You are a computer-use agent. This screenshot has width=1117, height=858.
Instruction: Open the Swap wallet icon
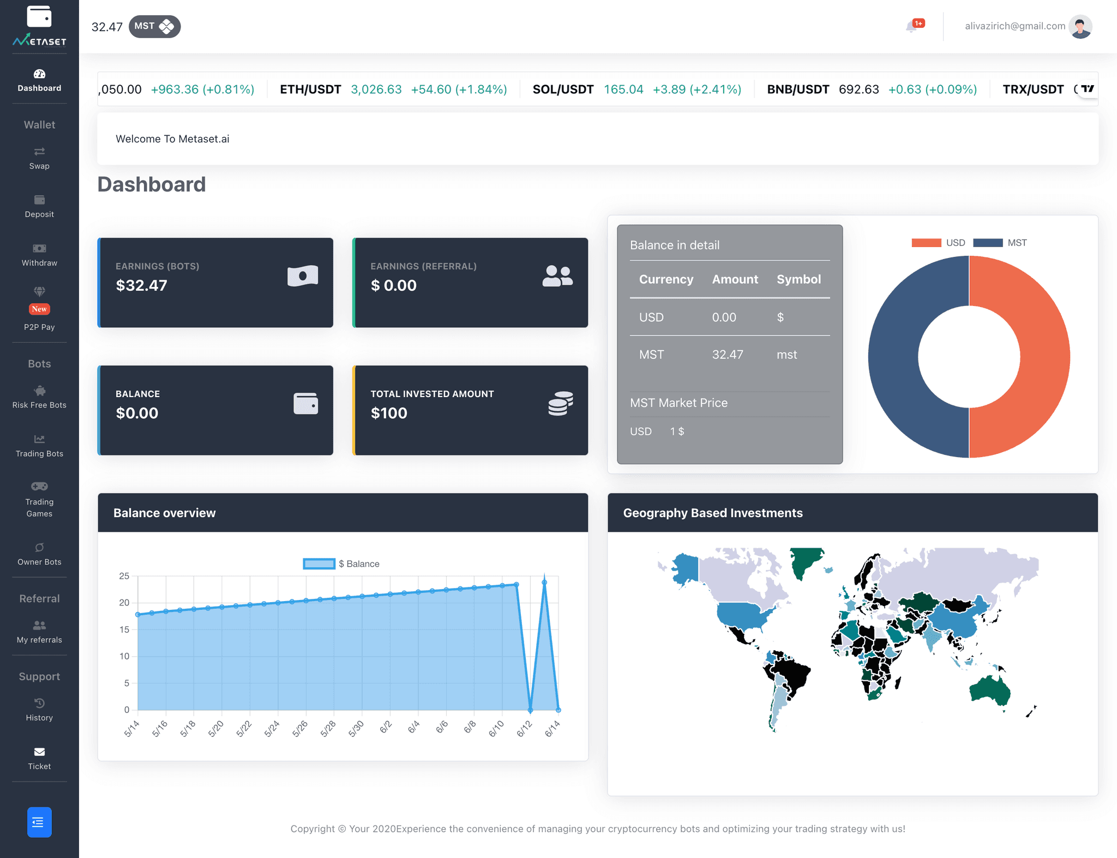pyautogui.click(x=39, y=152)
